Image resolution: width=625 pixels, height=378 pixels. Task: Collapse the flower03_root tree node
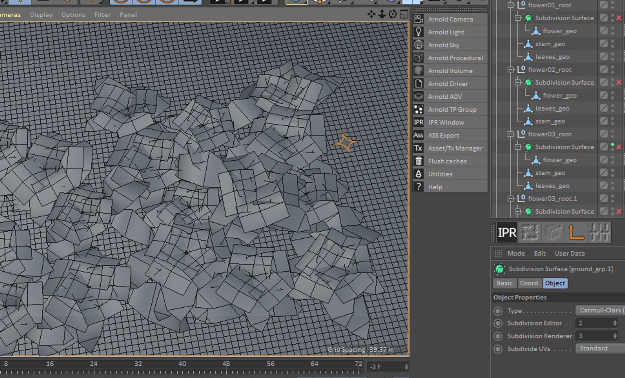point(511,134)
